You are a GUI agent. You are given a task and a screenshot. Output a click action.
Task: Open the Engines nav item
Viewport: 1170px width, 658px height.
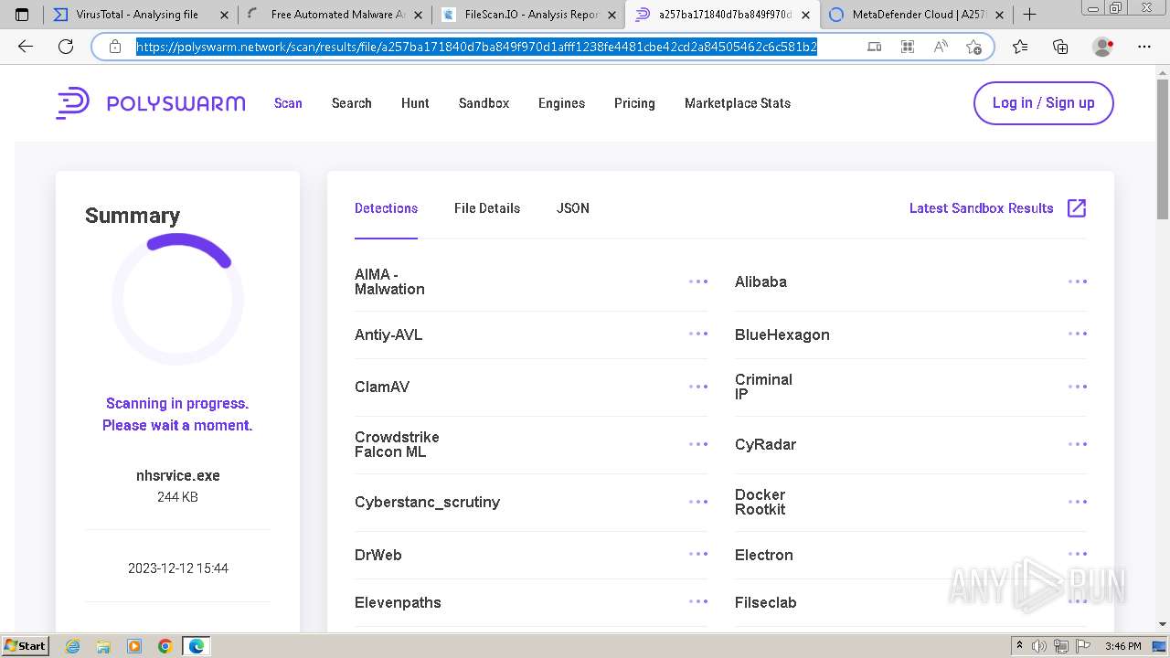click(x=561, y=103)
